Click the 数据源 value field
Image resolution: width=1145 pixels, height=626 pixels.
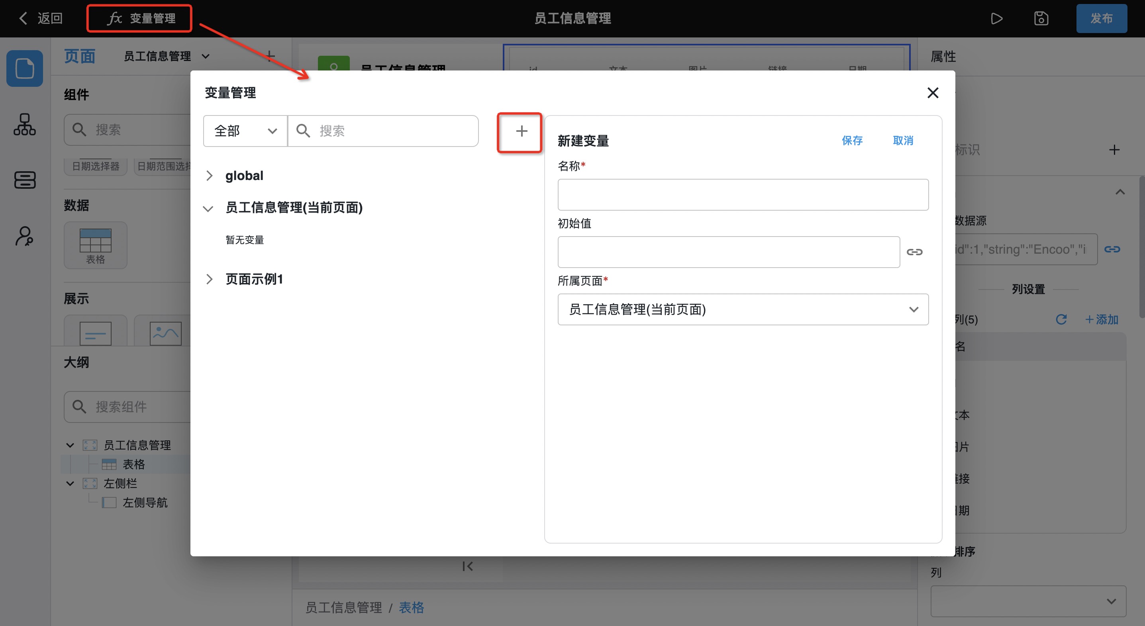pyautogui.click(x=1026, y=249)
